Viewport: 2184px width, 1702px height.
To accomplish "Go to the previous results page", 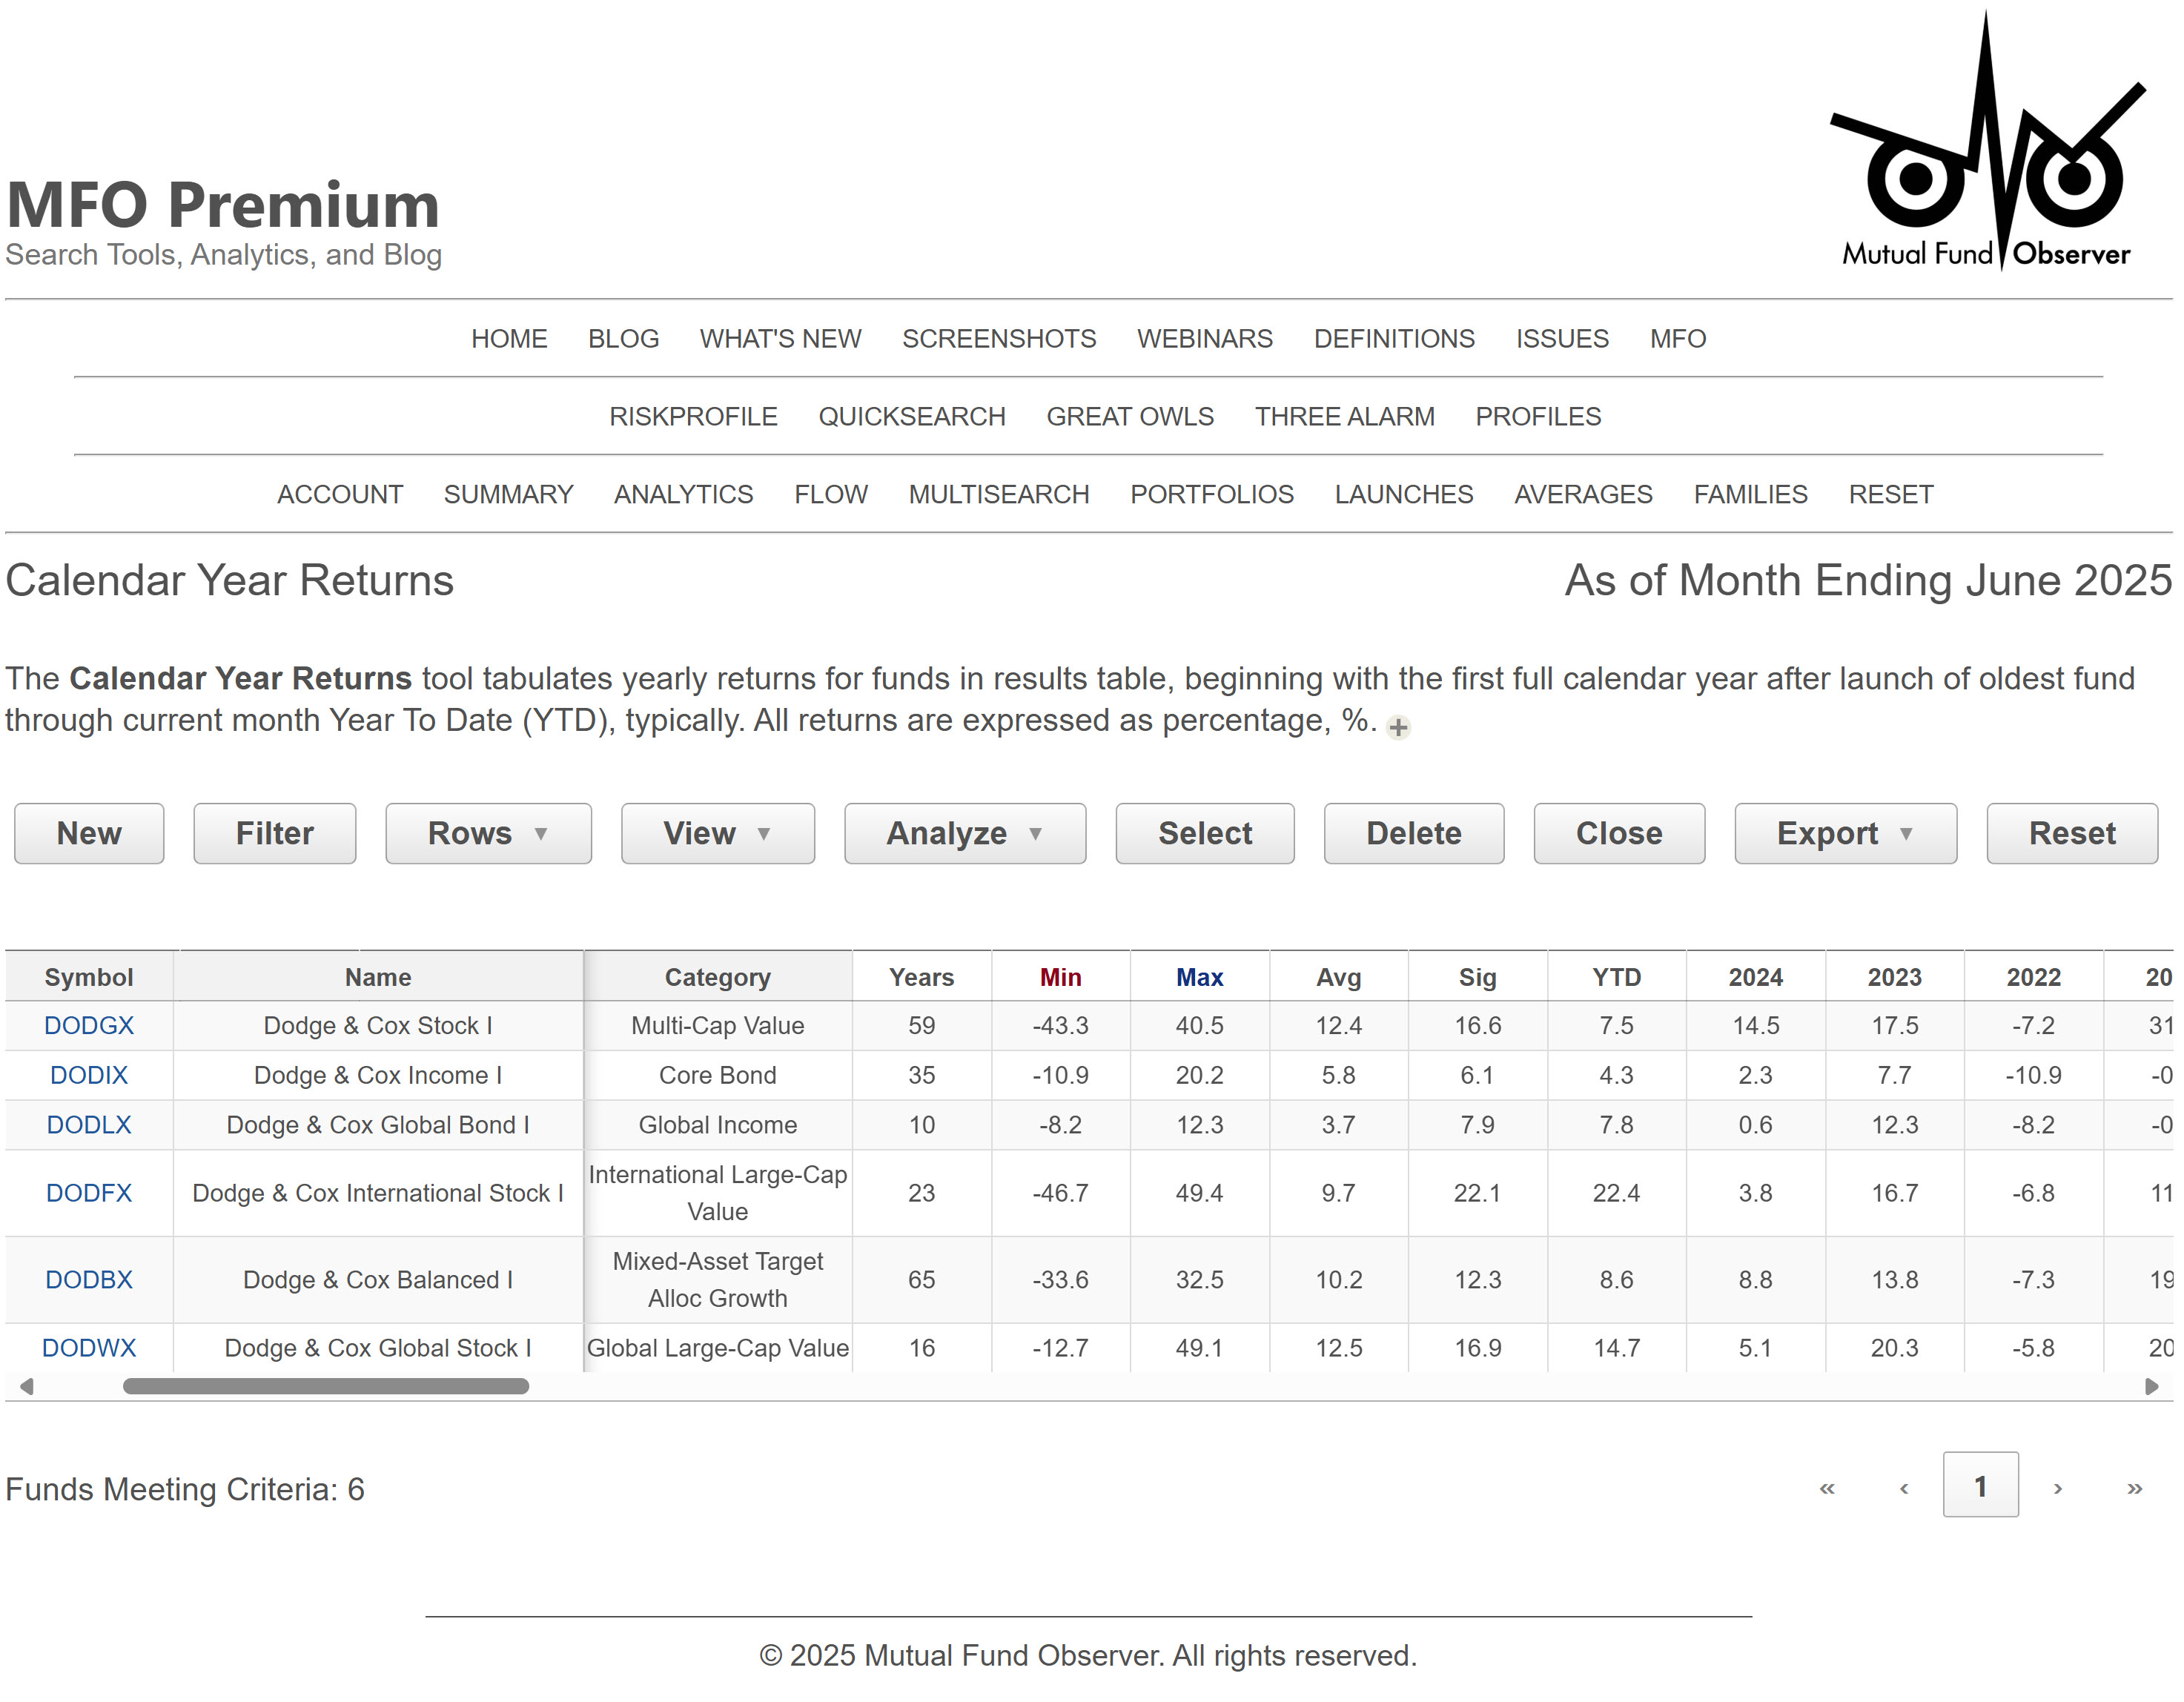I will click(x=1904, y=1488).
